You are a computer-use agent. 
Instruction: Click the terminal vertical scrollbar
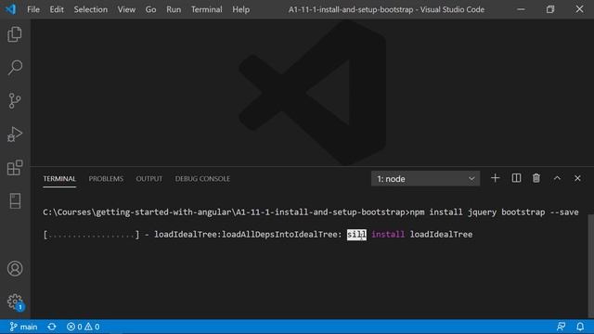click(590, 265)
